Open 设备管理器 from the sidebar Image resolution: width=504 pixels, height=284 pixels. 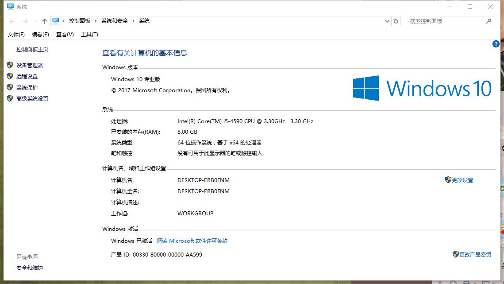pos(30,66)
